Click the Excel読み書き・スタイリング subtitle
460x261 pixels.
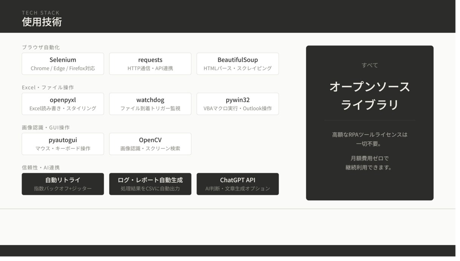pos(63,109)
